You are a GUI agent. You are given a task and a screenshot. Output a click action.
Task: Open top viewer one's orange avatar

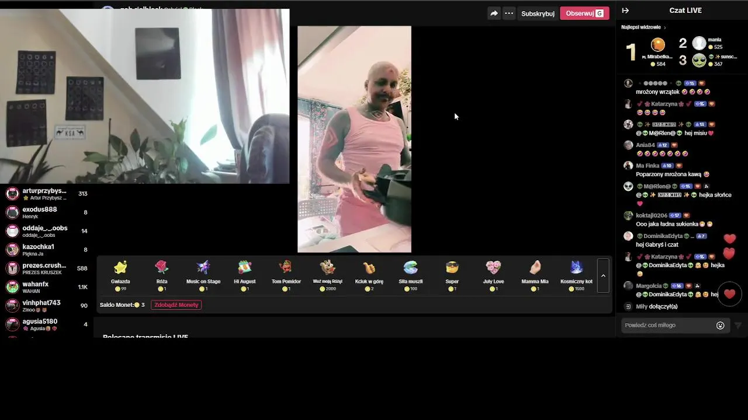click(658, 44)
